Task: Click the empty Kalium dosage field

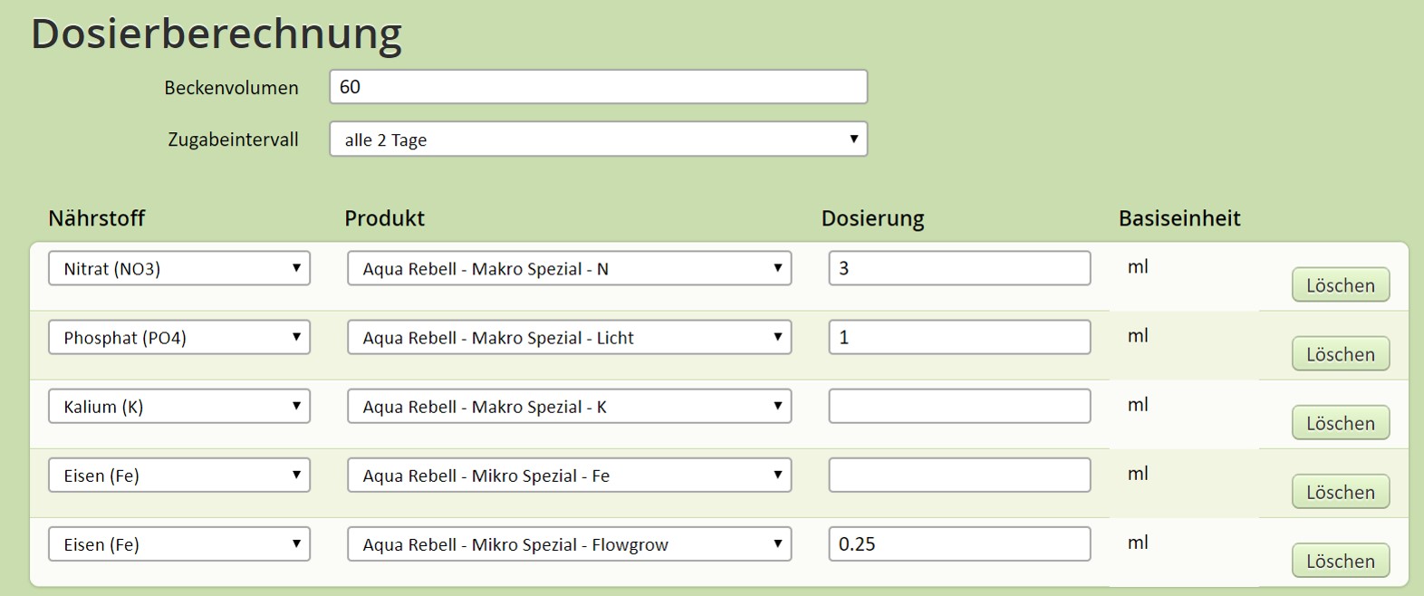Action: pyautogui.click(x=959, y=406)
